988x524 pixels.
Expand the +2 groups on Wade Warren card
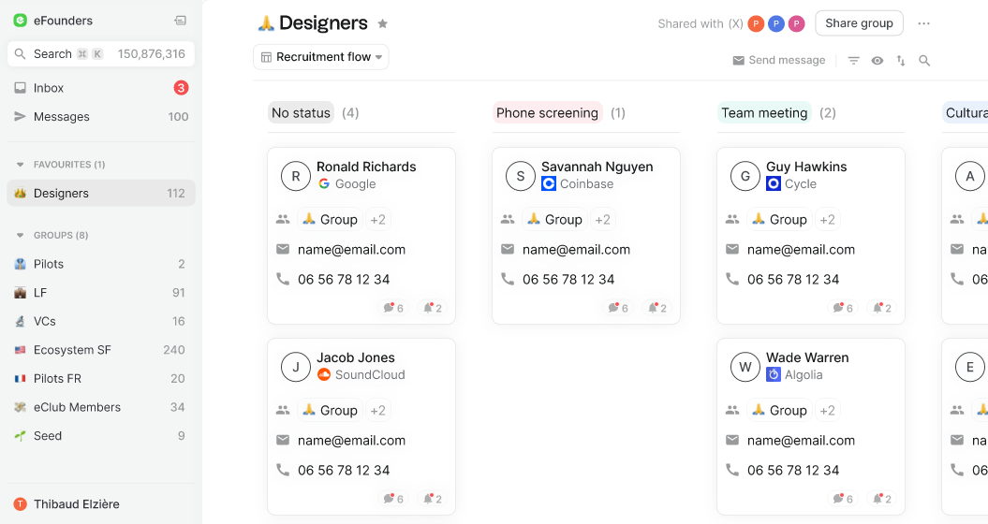[x=827, y=410]
